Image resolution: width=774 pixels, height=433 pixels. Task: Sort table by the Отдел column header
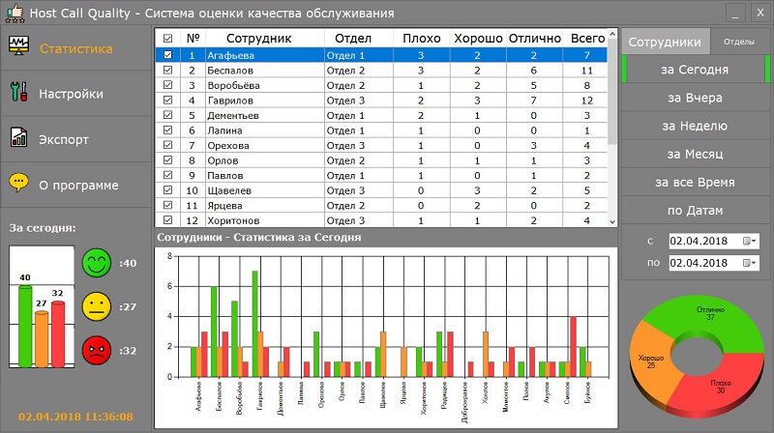pyautogui.click(x=352, y=39)
